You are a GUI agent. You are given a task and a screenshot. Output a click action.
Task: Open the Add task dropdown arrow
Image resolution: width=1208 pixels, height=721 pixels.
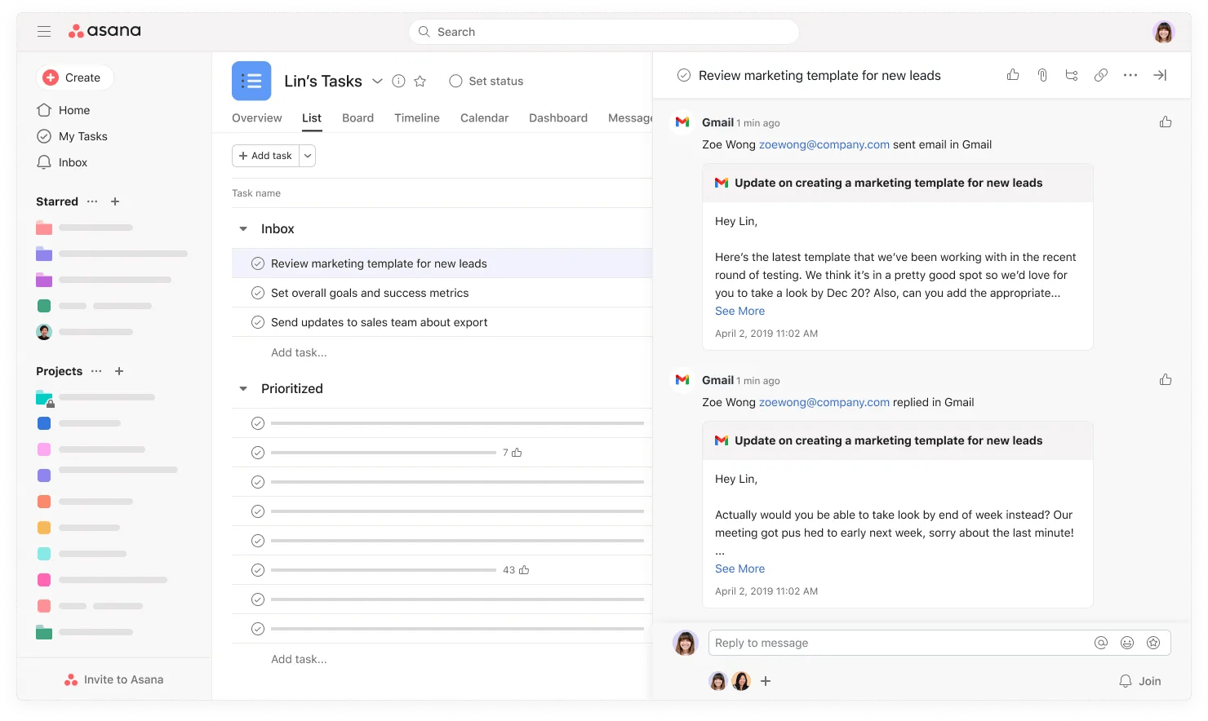(308, 156)
